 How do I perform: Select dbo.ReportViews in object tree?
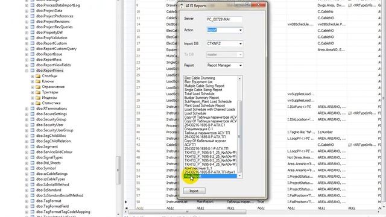(49, 71)
